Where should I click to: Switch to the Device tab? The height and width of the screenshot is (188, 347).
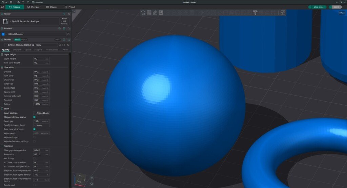[x=52, y=7]
